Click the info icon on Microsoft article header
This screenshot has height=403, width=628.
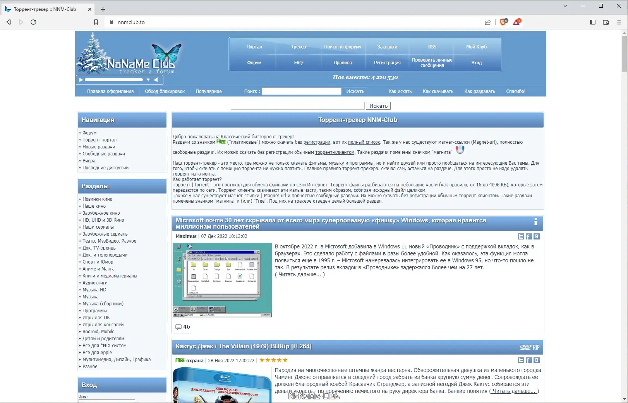pos(536,222)
